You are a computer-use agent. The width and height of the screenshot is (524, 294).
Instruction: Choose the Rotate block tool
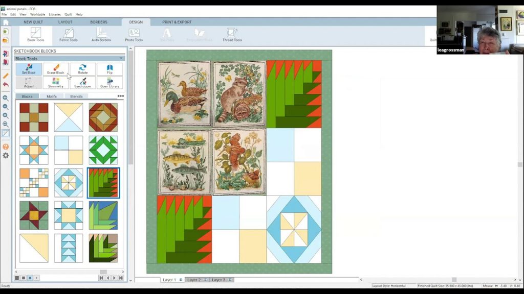(x=82, y=69)
